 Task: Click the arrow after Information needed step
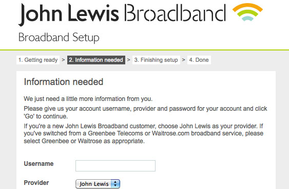point(129,60)
